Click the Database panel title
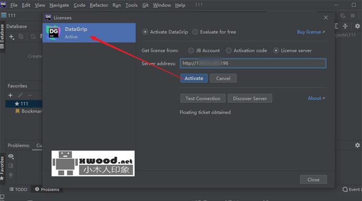 17,26
